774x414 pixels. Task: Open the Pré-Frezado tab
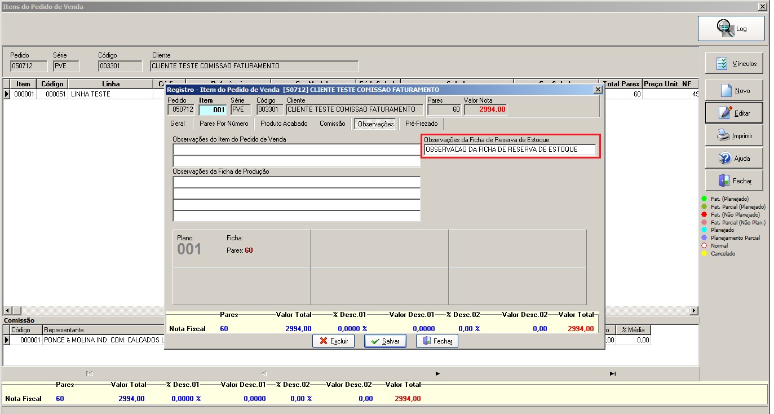(421, 124)
